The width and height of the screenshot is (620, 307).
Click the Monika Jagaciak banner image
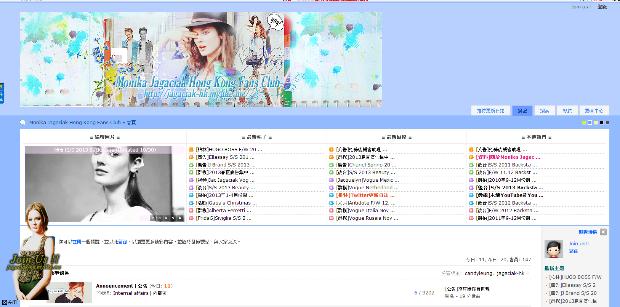[200, 59]
